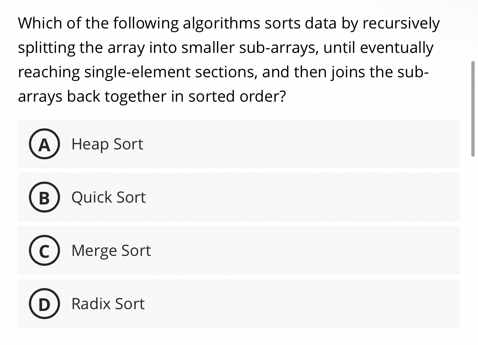Click the Radix Sort option text label
The width and height of the screenshot is (478, 345).
coord(107,304)
